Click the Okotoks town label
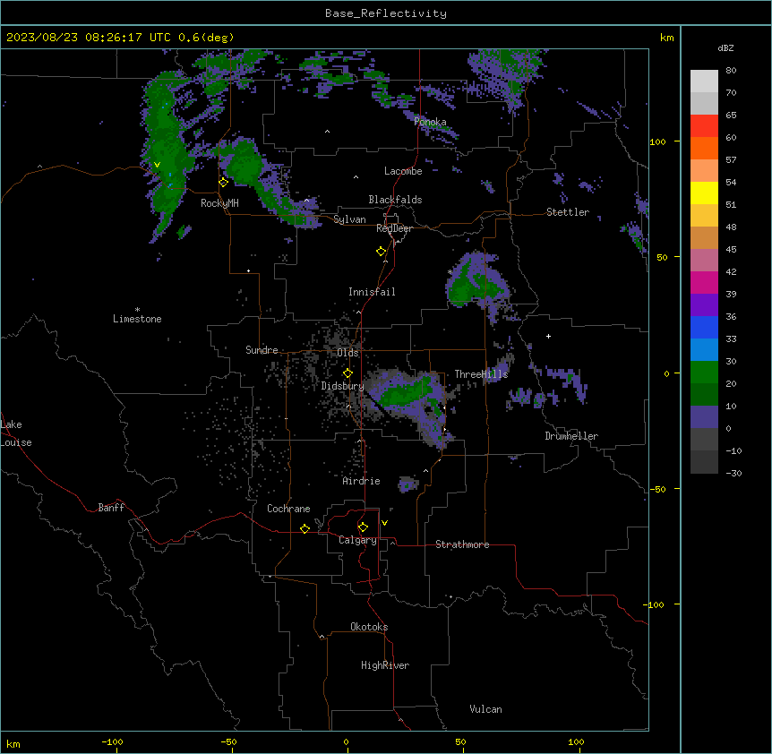This screenshot has width=772, height=754. [x=369, y=627]
